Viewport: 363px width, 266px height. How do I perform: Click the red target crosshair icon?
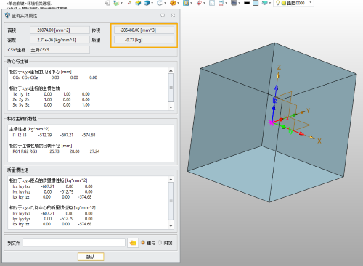[x=199, y=3]
